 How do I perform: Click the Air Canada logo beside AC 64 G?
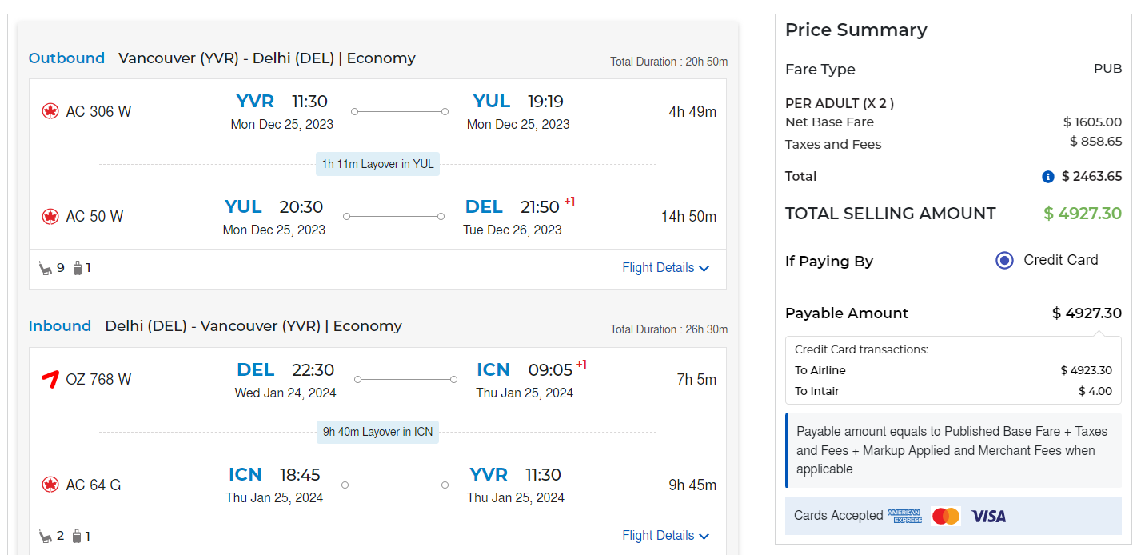[50, 485]
